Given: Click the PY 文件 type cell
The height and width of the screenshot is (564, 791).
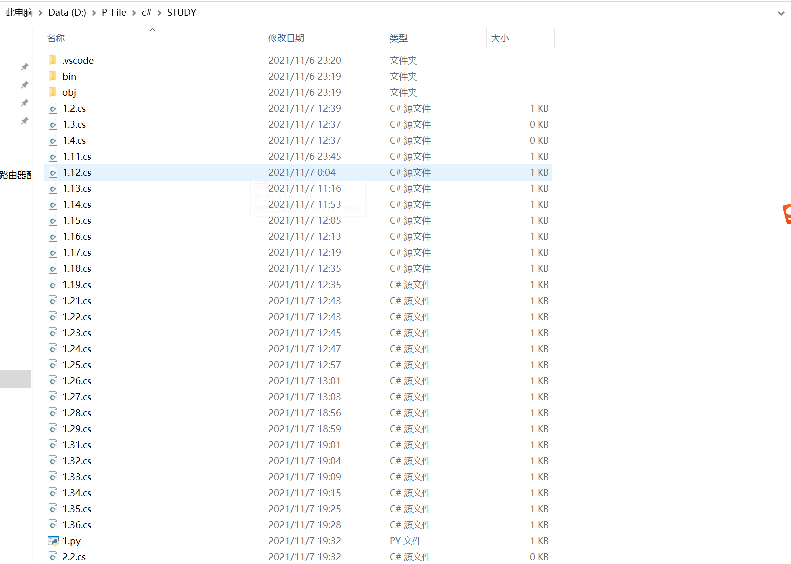Looking at the screenshot, I should tap(406, 541).
